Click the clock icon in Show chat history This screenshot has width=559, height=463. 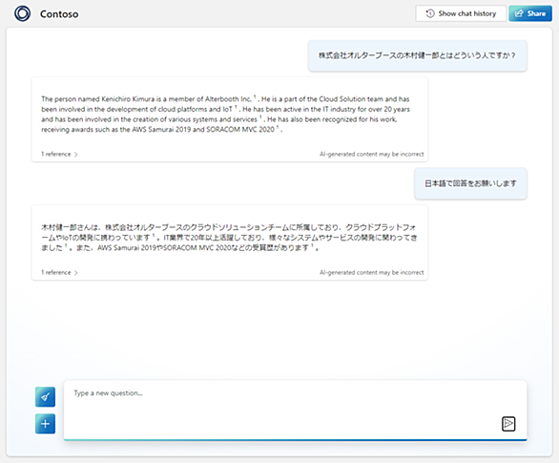[x=430, y=13]
